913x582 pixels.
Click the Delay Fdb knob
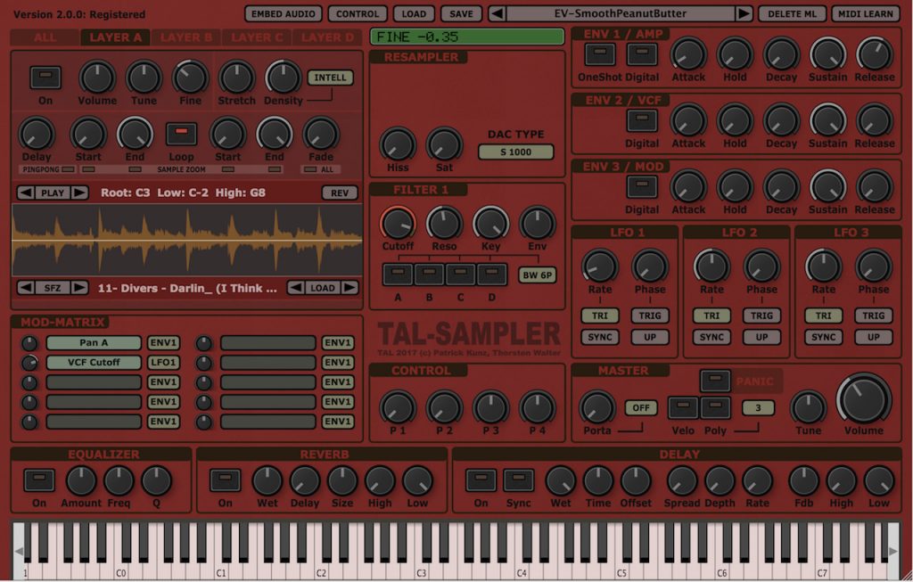click(x=803, y=480)
